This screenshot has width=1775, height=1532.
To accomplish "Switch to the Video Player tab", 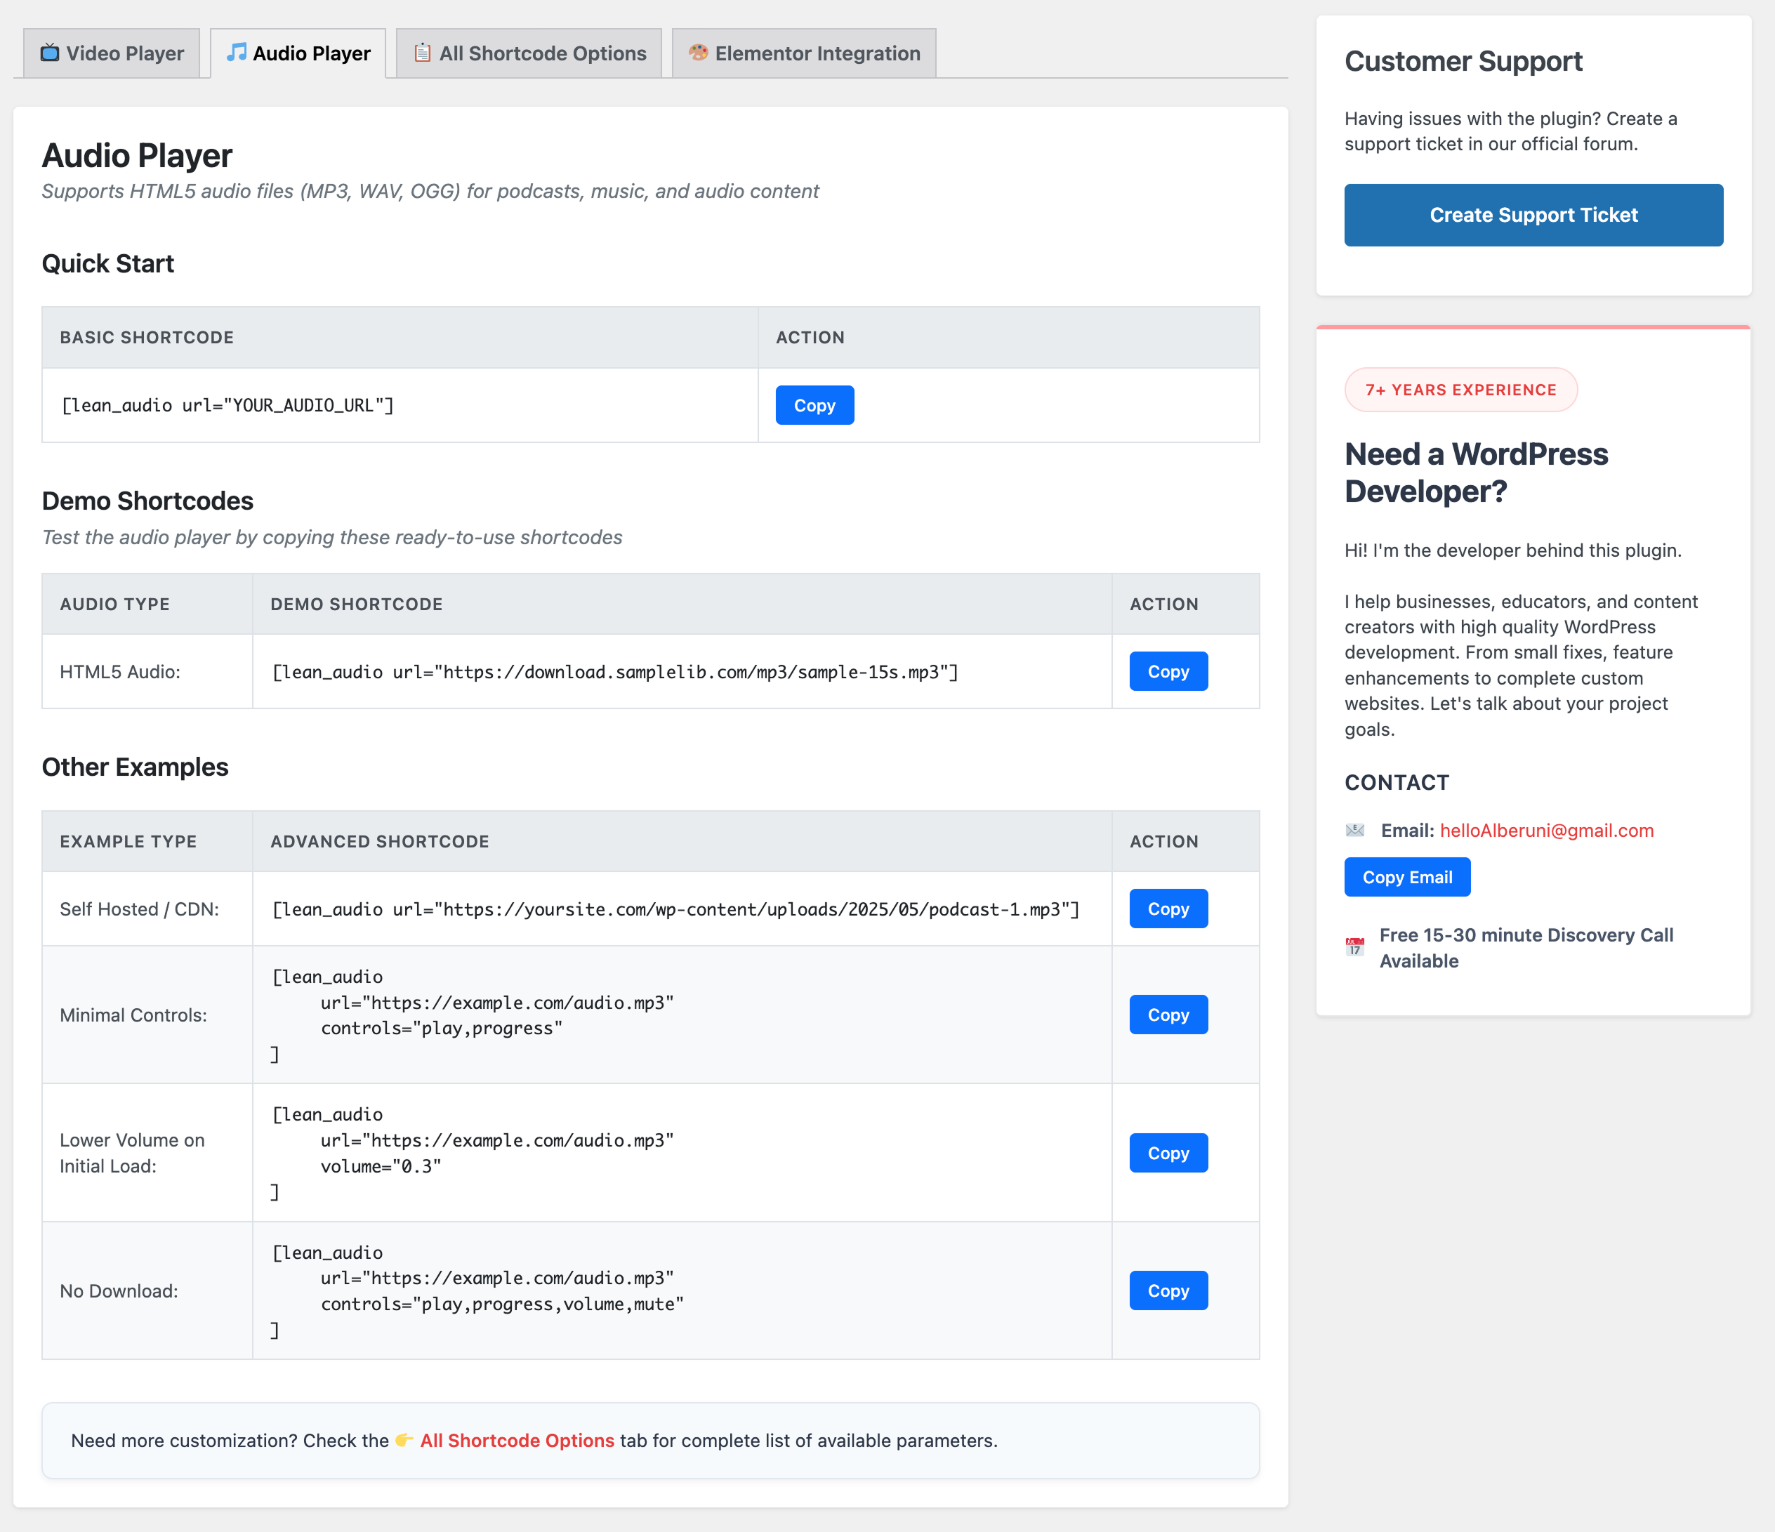I will [112, 53].
